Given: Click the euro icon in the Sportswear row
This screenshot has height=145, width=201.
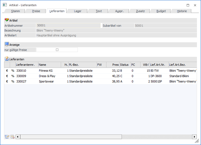Looking at the screenshot, I should click(7, 81).
